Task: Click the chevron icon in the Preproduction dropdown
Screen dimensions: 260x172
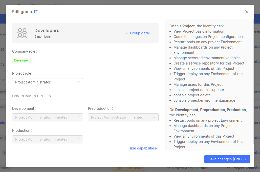Action: [154, 117]
